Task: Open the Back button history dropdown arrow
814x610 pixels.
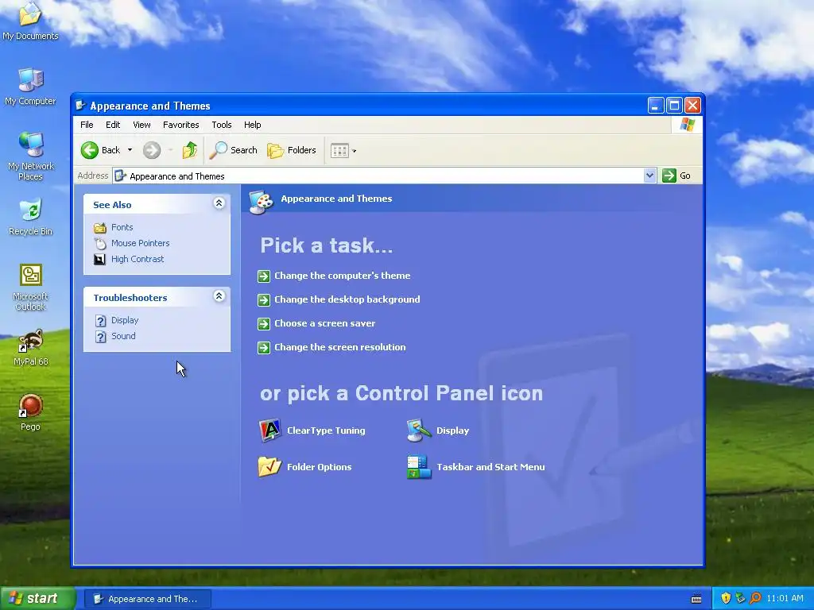Action: pyautogui.click(x=130, y=150)
